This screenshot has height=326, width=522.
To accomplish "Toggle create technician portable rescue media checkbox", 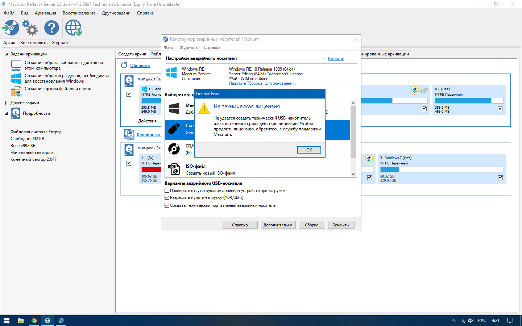I will coord(167,205).
